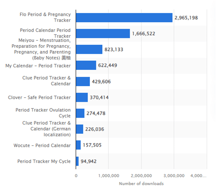Select the 823,133 value label
216x191 pixels.
coord(114,49)
